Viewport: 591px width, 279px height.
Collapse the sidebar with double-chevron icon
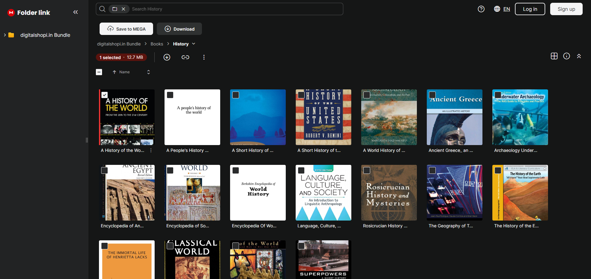75,12
